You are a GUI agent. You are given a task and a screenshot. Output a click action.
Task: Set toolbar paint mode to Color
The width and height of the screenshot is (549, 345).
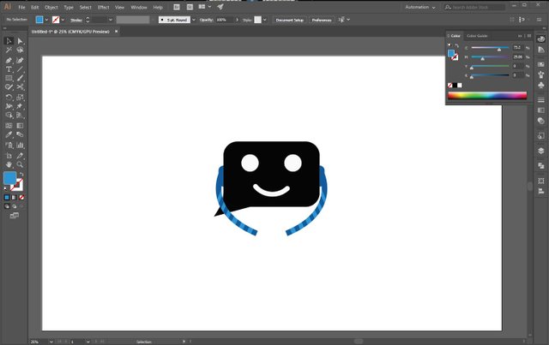coord(7,198)
